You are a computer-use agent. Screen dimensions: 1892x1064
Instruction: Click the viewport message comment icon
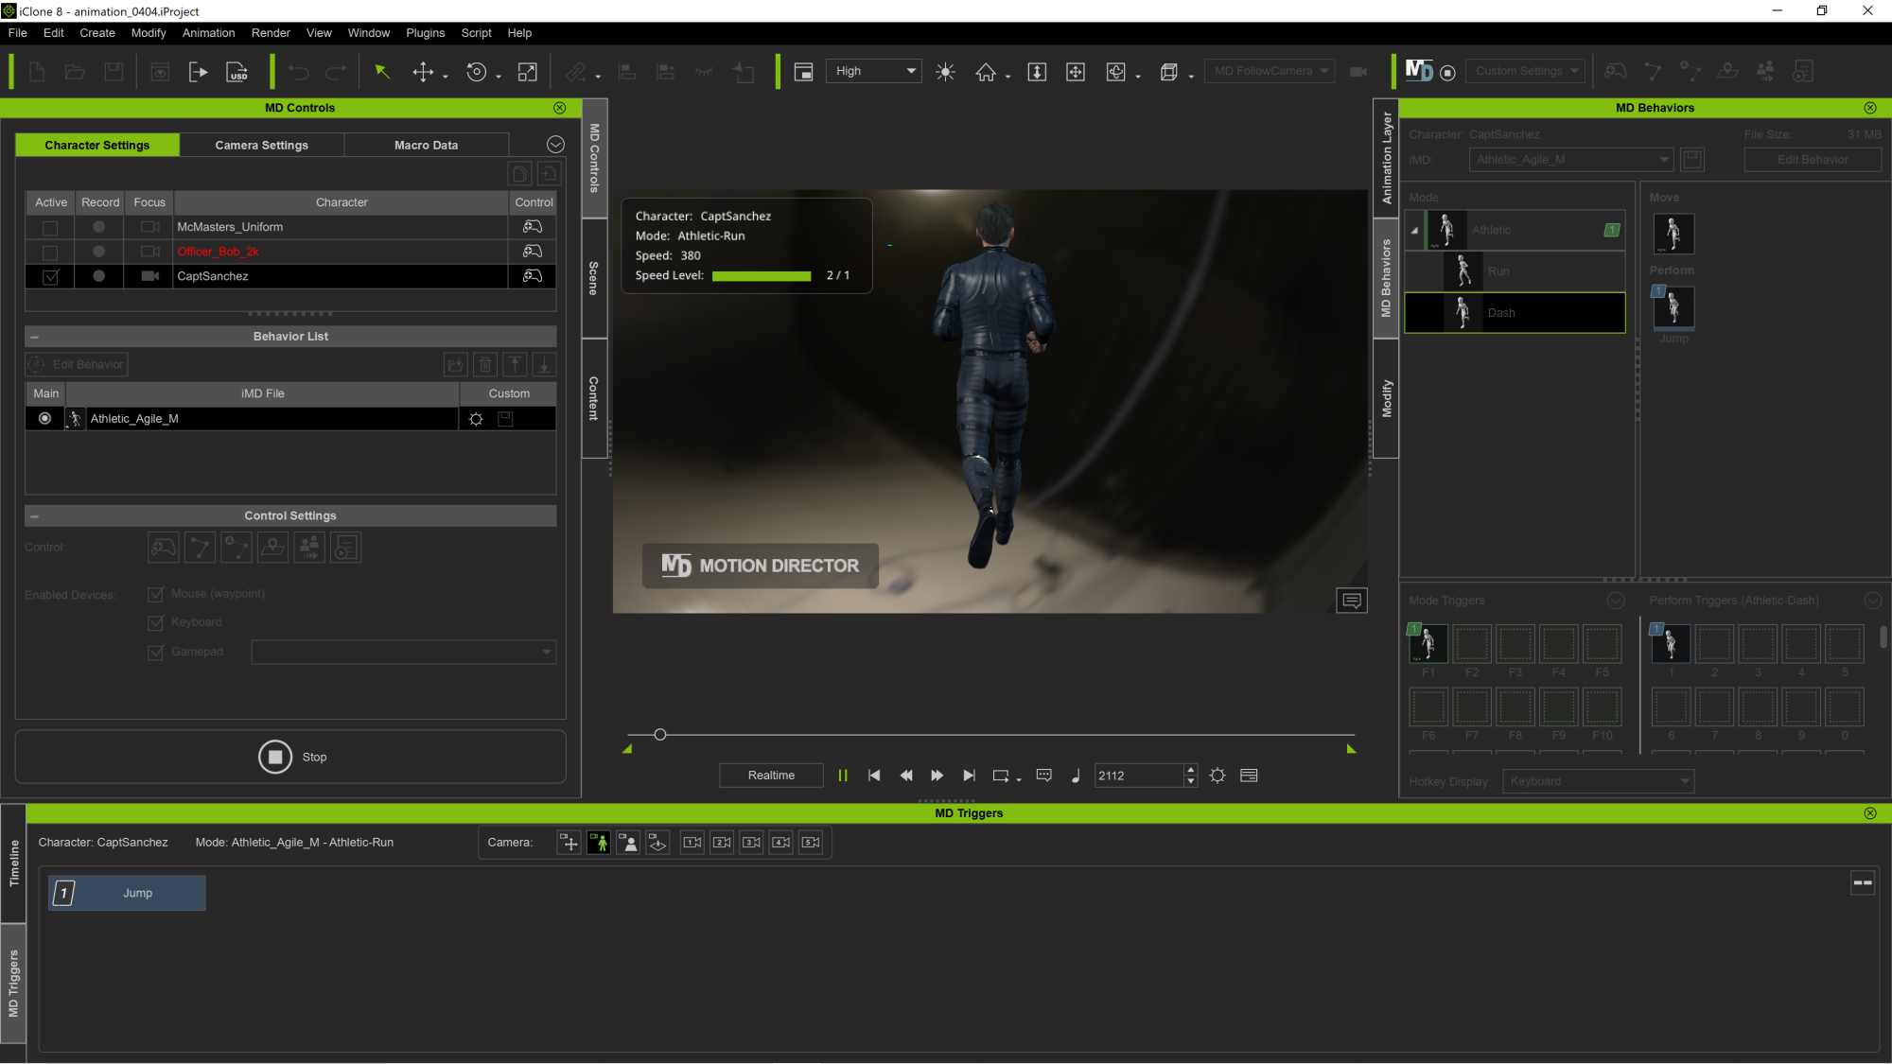tap(1352, 601)
